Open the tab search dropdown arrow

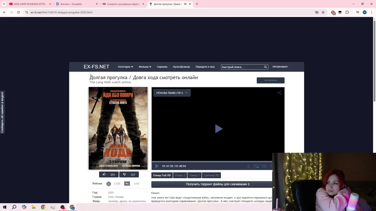(x=4, y=4)
